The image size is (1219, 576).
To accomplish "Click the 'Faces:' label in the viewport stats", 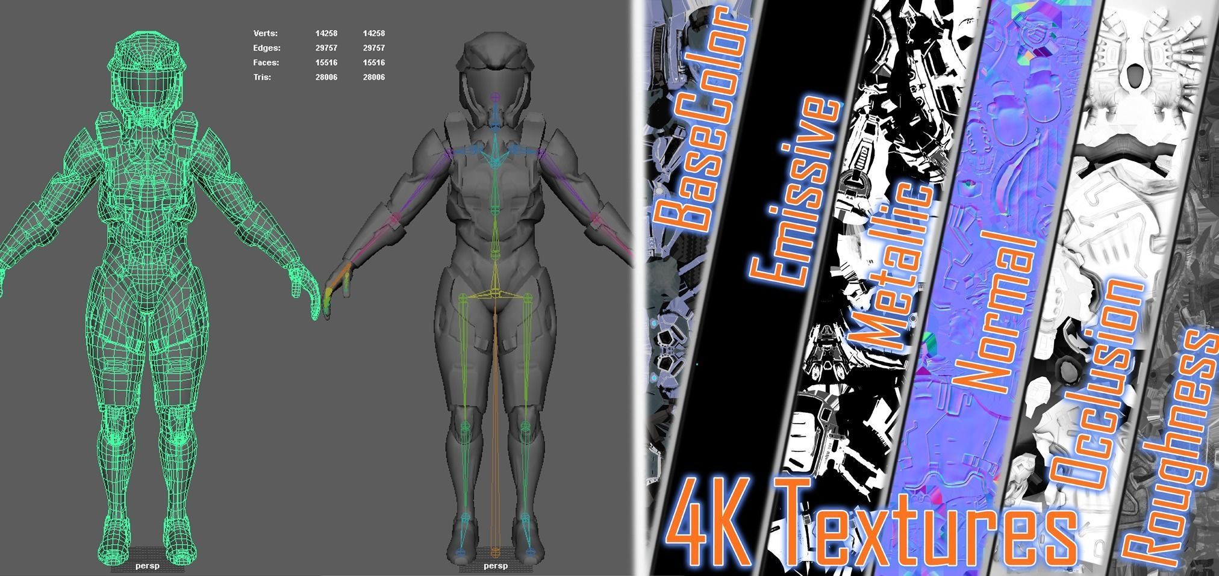I will (x=266, y=63).
